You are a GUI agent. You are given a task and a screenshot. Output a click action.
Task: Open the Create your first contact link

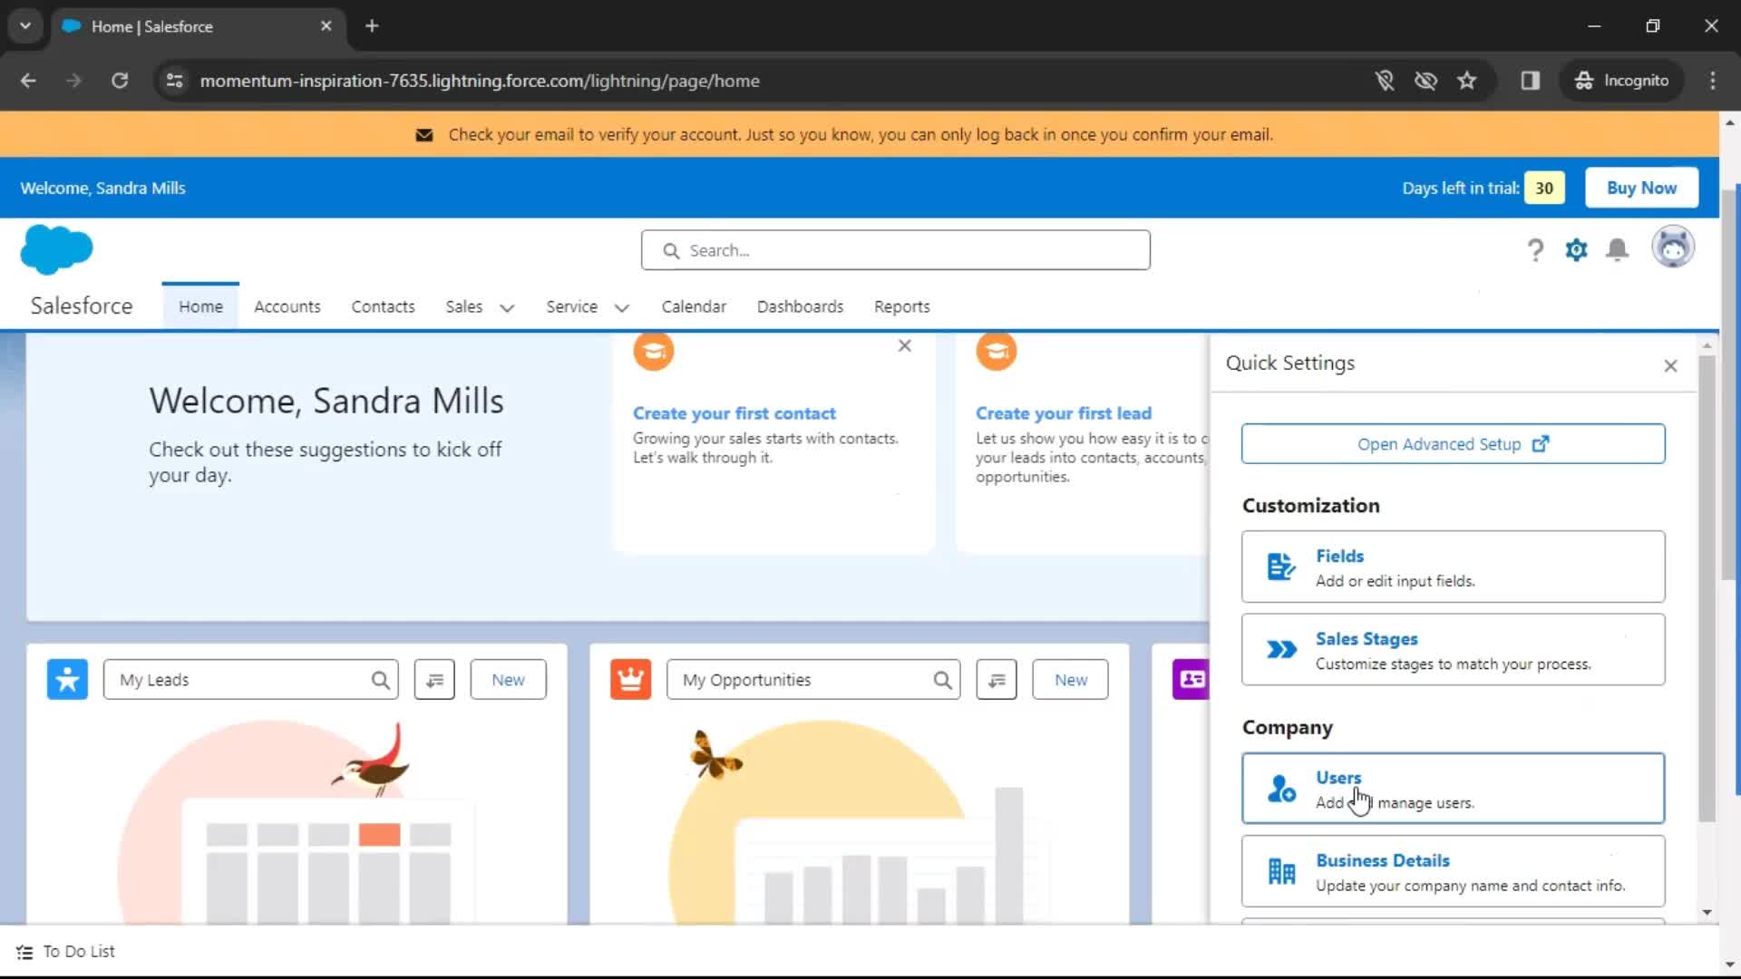click(734, 413)
